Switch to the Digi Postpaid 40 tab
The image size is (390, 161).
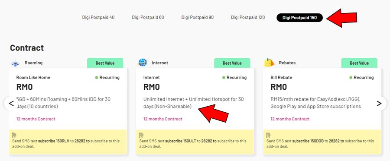98,18
